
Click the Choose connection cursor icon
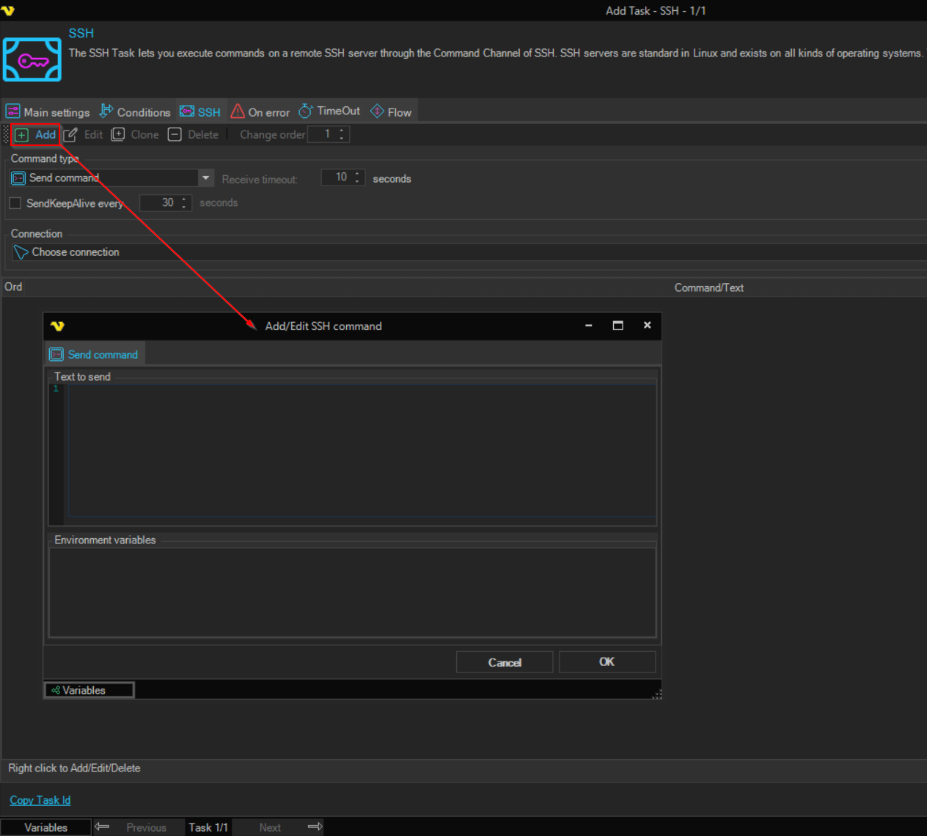[x=21, y=252]
